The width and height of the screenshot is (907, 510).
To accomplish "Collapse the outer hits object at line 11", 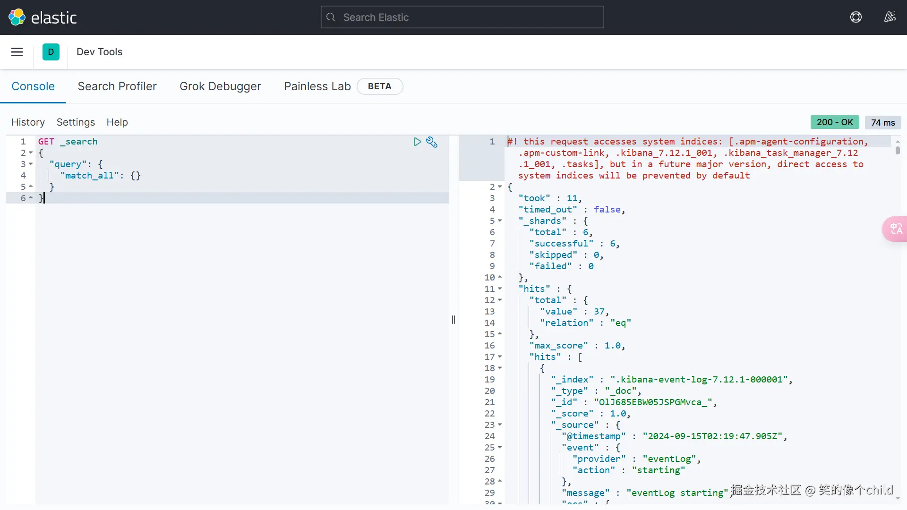I will coord(500,289).
